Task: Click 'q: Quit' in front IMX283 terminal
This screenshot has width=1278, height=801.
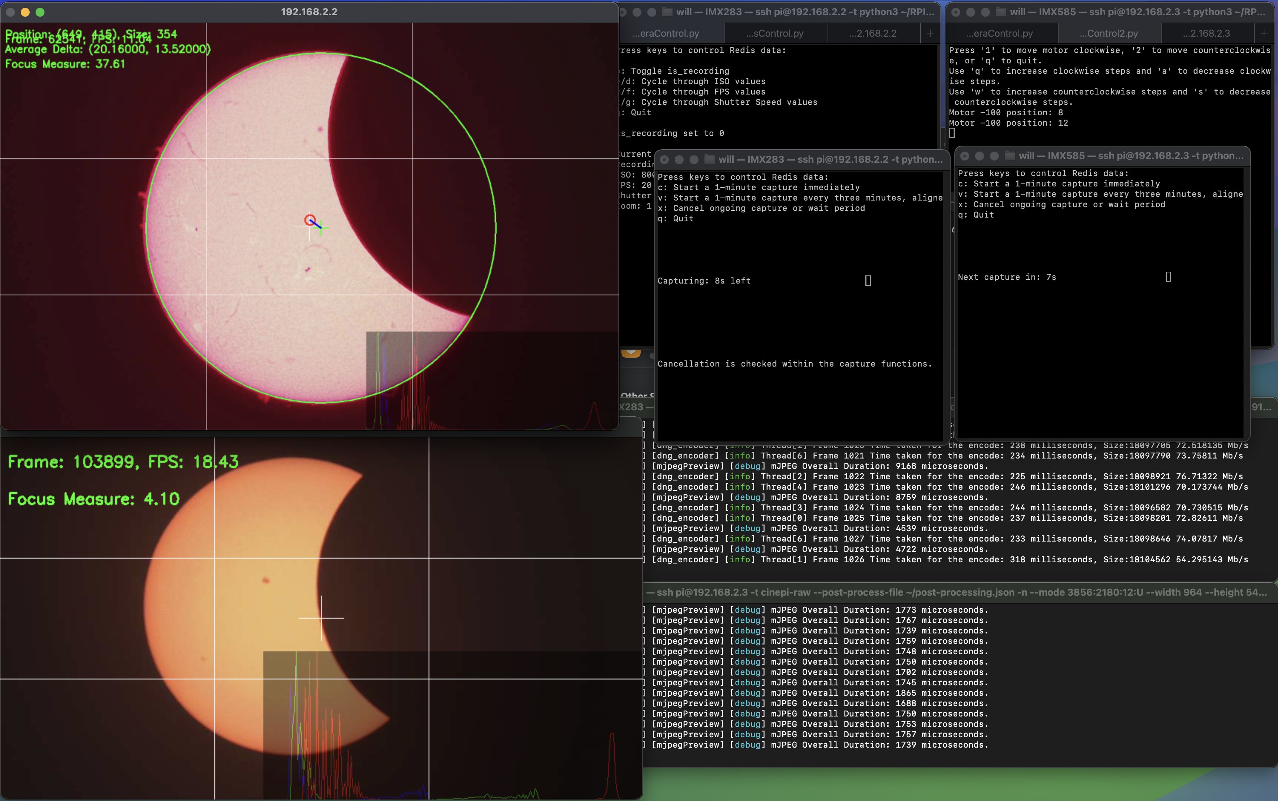Action: [x=676, y=219]
